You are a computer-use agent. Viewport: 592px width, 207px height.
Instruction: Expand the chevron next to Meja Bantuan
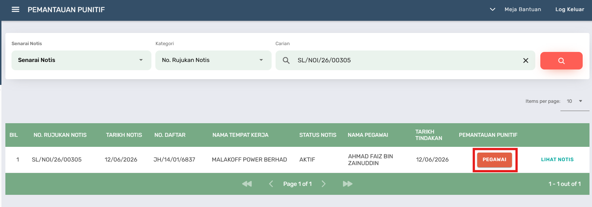click(493, 10)
